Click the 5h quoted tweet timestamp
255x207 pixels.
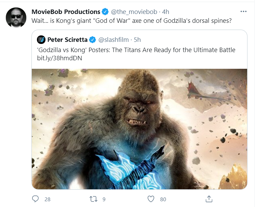(137, 40)
